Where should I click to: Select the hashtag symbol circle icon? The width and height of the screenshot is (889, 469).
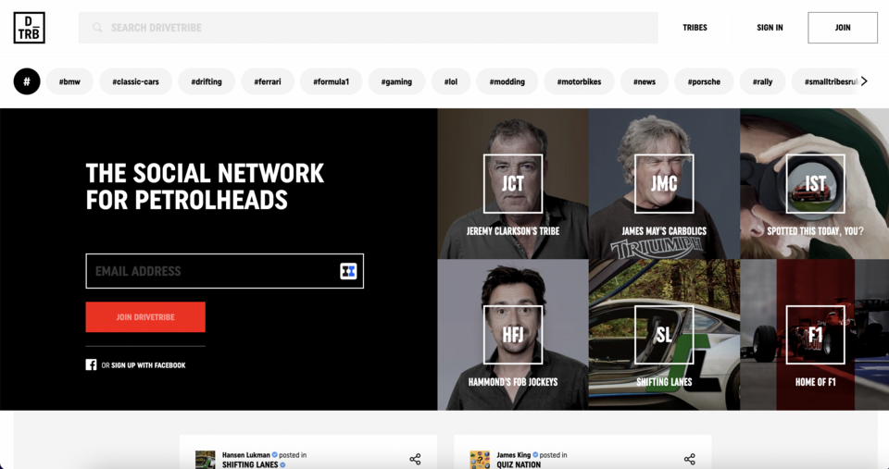pos(27,81)
